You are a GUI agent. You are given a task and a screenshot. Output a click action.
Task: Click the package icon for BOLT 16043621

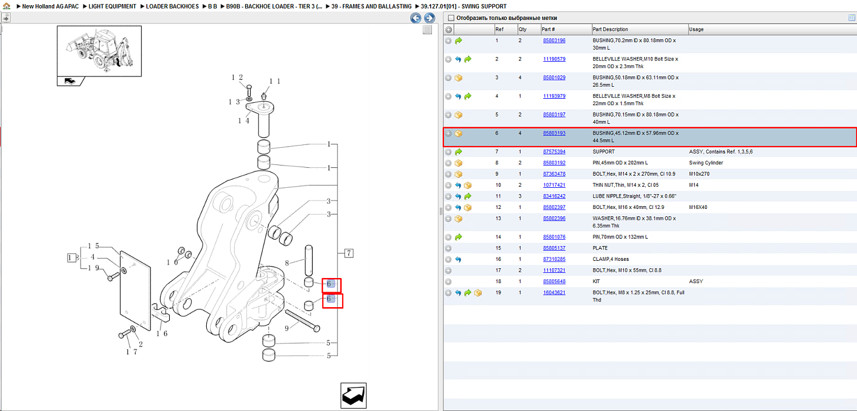coord(478,293)
